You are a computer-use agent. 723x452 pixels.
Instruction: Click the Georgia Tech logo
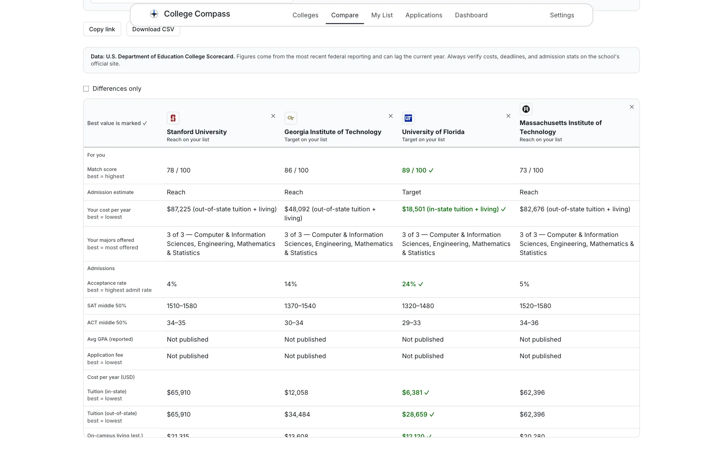291,118
